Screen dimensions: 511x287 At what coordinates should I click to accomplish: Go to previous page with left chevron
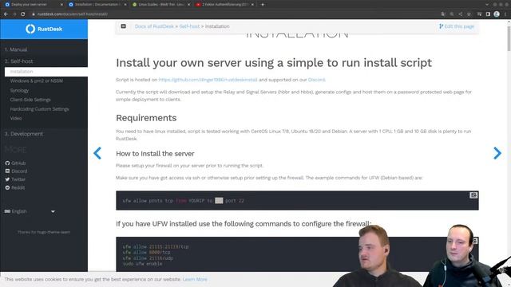click(97, 153)
